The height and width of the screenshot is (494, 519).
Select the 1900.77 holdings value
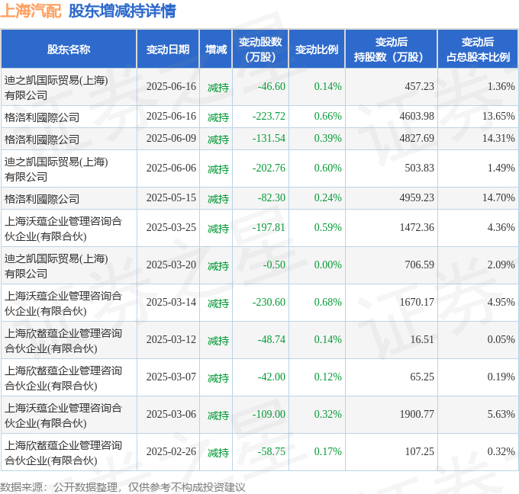coord(417,414)
